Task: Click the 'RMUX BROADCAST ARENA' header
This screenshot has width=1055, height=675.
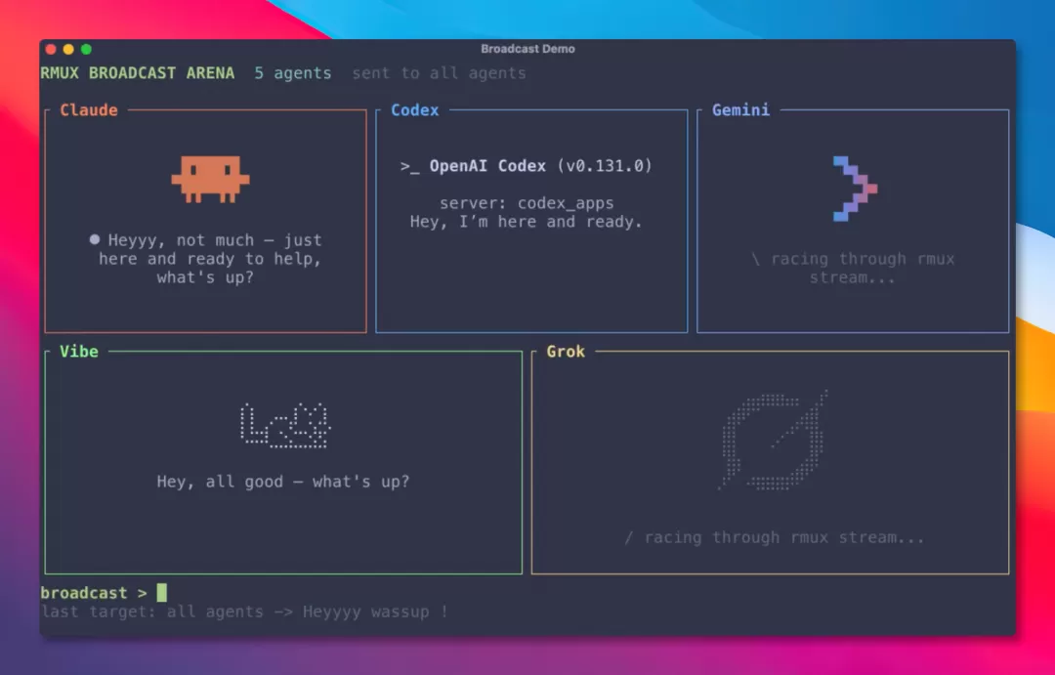Action: 138,72
